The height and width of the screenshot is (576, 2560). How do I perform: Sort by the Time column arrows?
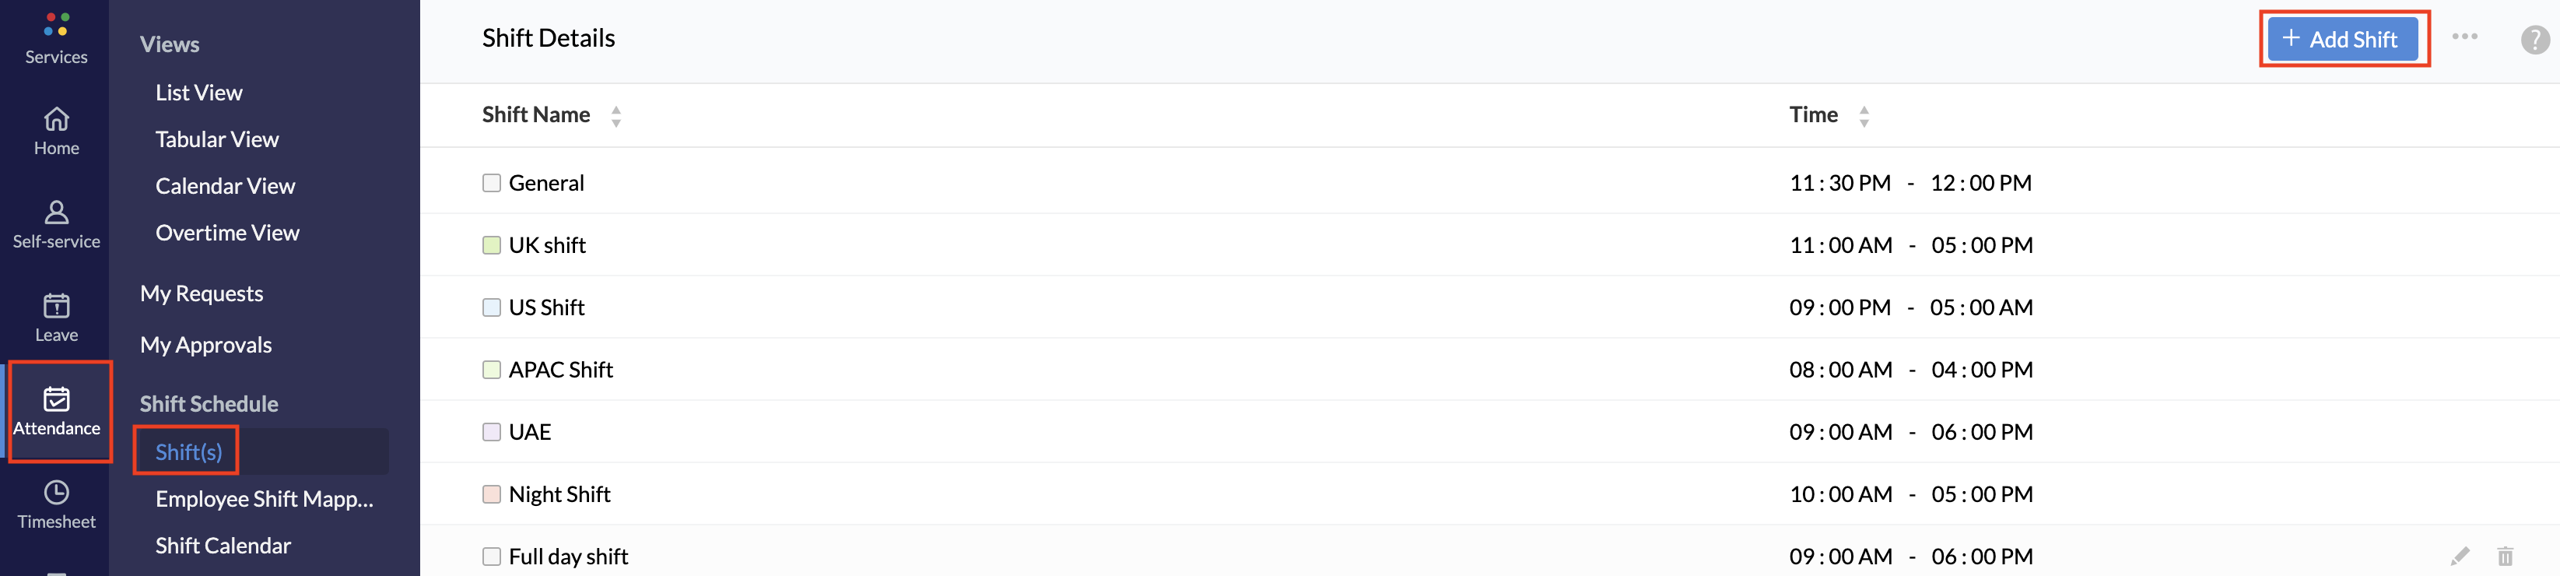(1864, 117)
